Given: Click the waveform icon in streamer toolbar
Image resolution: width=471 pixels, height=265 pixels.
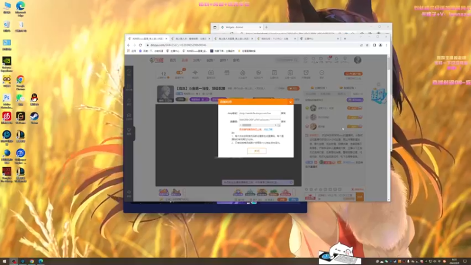Looking at the screenshot, I should (195, 72).
